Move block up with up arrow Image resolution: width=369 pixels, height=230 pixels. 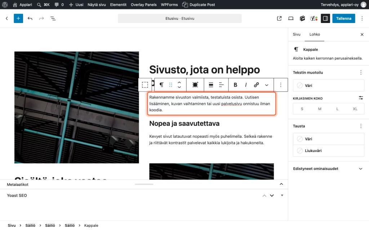point(179,83)
